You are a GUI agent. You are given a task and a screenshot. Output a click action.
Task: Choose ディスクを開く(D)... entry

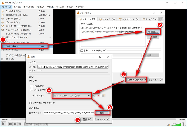[27, 22]
